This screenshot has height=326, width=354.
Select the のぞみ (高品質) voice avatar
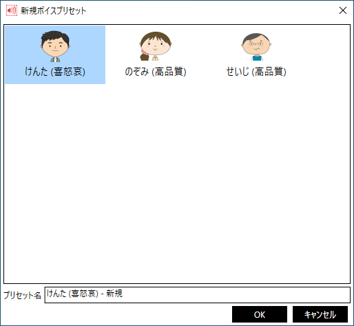pyautogui.click(x=156, y=46)
